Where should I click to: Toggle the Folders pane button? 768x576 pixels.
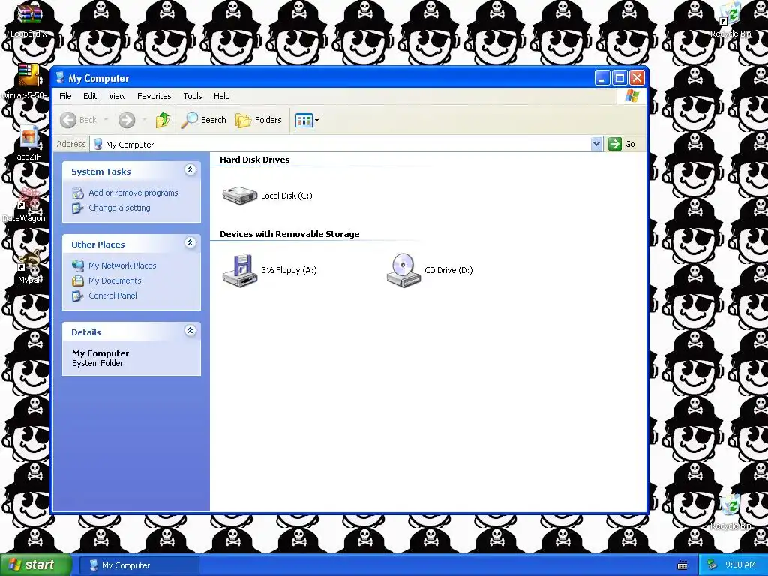point(259,120)
